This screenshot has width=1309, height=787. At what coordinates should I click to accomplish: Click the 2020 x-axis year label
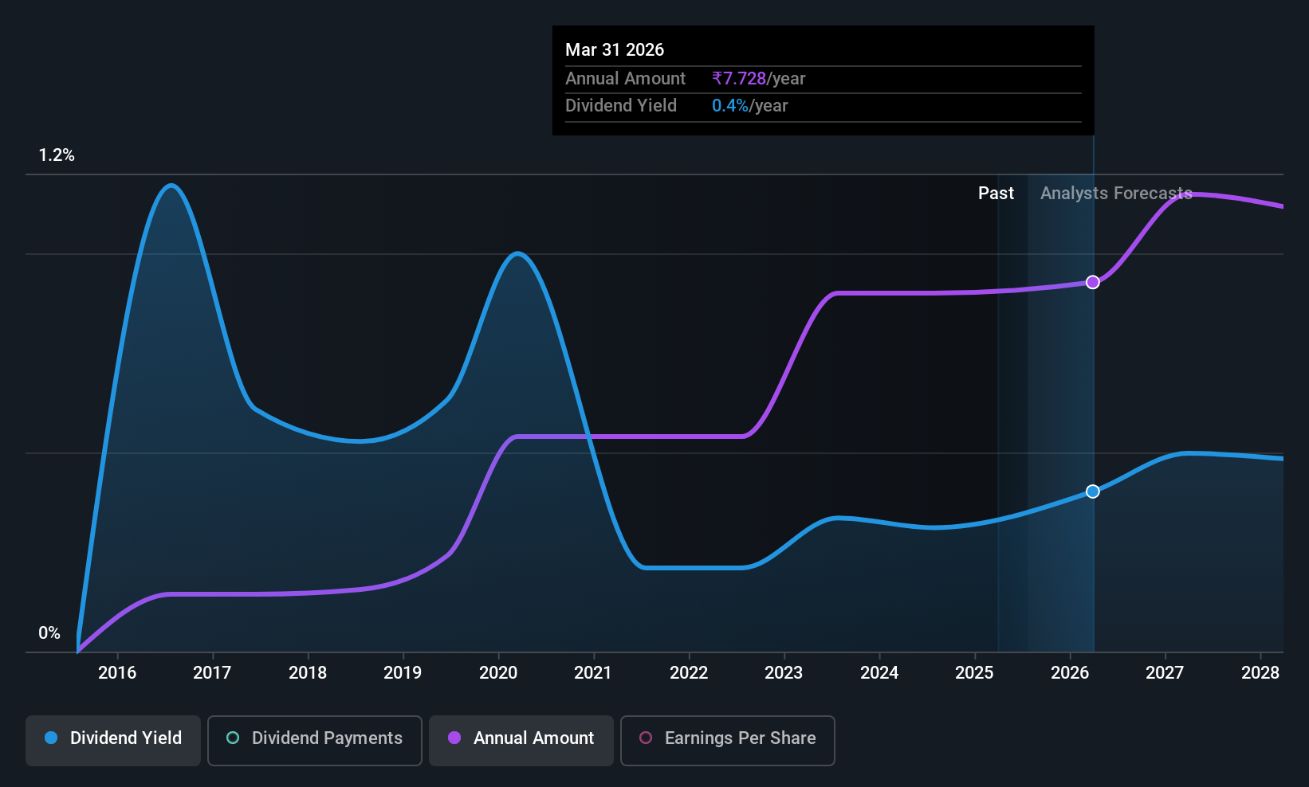click(498, 672)
